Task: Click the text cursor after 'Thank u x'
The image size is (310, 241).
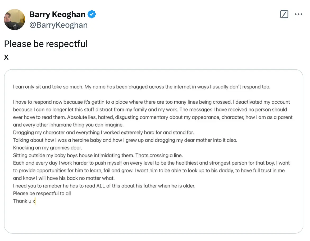Action: pos(35,201)
